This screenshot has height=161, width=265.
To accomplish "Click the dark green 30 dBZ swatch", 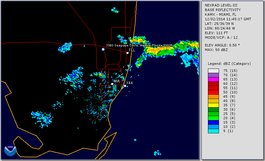I will tap(213, 109).
